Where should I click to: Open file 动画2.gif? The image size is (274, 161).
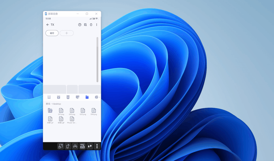tap(61, 120)
